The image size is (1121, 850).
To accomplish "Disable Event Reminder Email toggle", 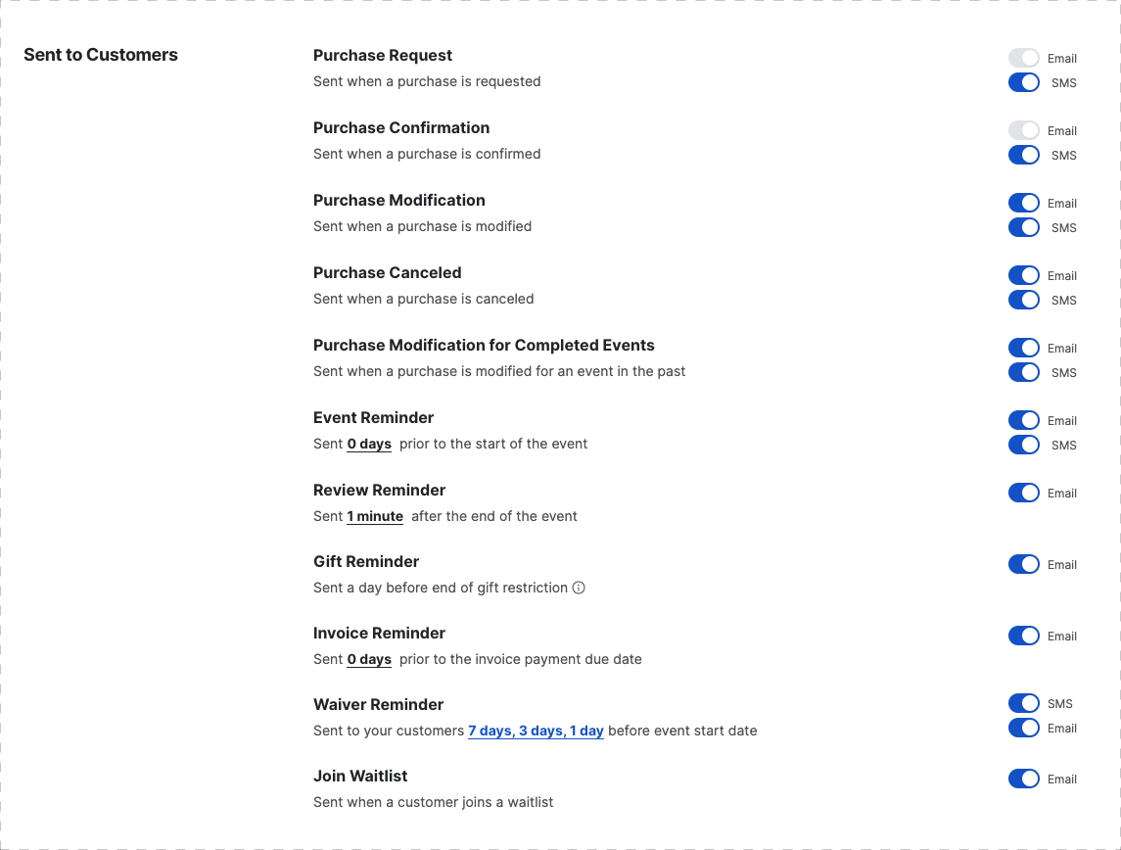I will [x=1024, y=420].
